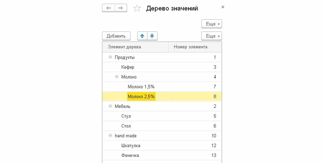Image resolution: width=325 pixels, height=163 pixels.
Task: Open the top Еще dropdown menu
Action: pyautogui.click(x=212, y=24)
